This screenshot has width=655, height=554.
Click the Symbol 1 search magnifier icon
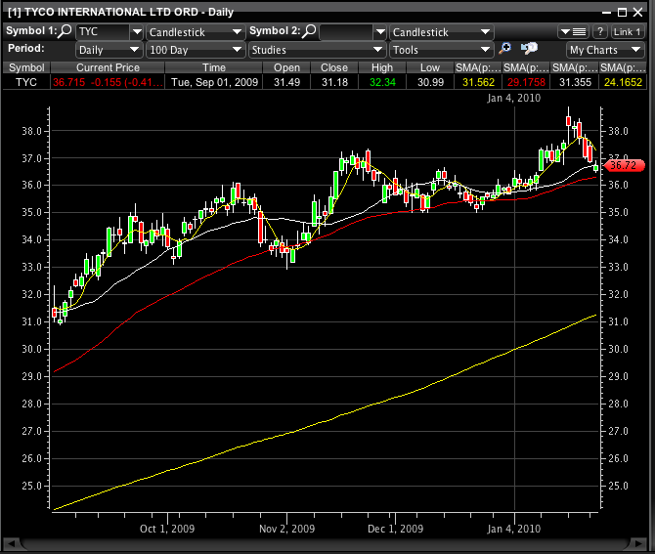point(66,31)
